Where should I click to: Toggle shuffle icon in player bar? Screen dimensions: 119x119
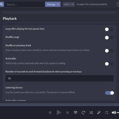[x=91, y=112]
